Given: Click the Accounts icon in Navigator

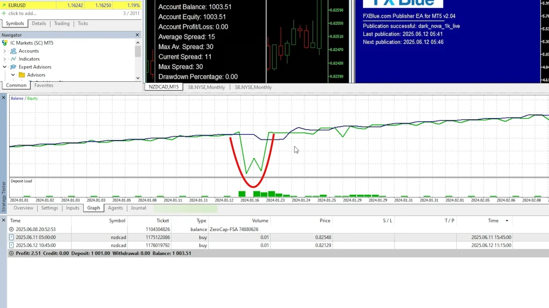Looking at the screenshot, I should pyautogui.click(x=13, y=51).
